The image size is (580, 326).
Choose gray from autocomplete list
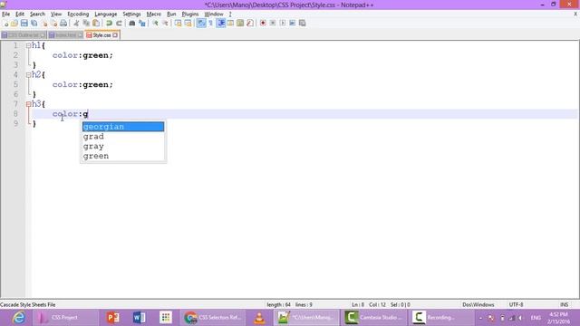pyautogui.click(x=123, y=146)
